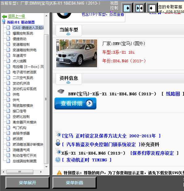
Task: Click the document icon beside 供电
Action: pos(8,94)
